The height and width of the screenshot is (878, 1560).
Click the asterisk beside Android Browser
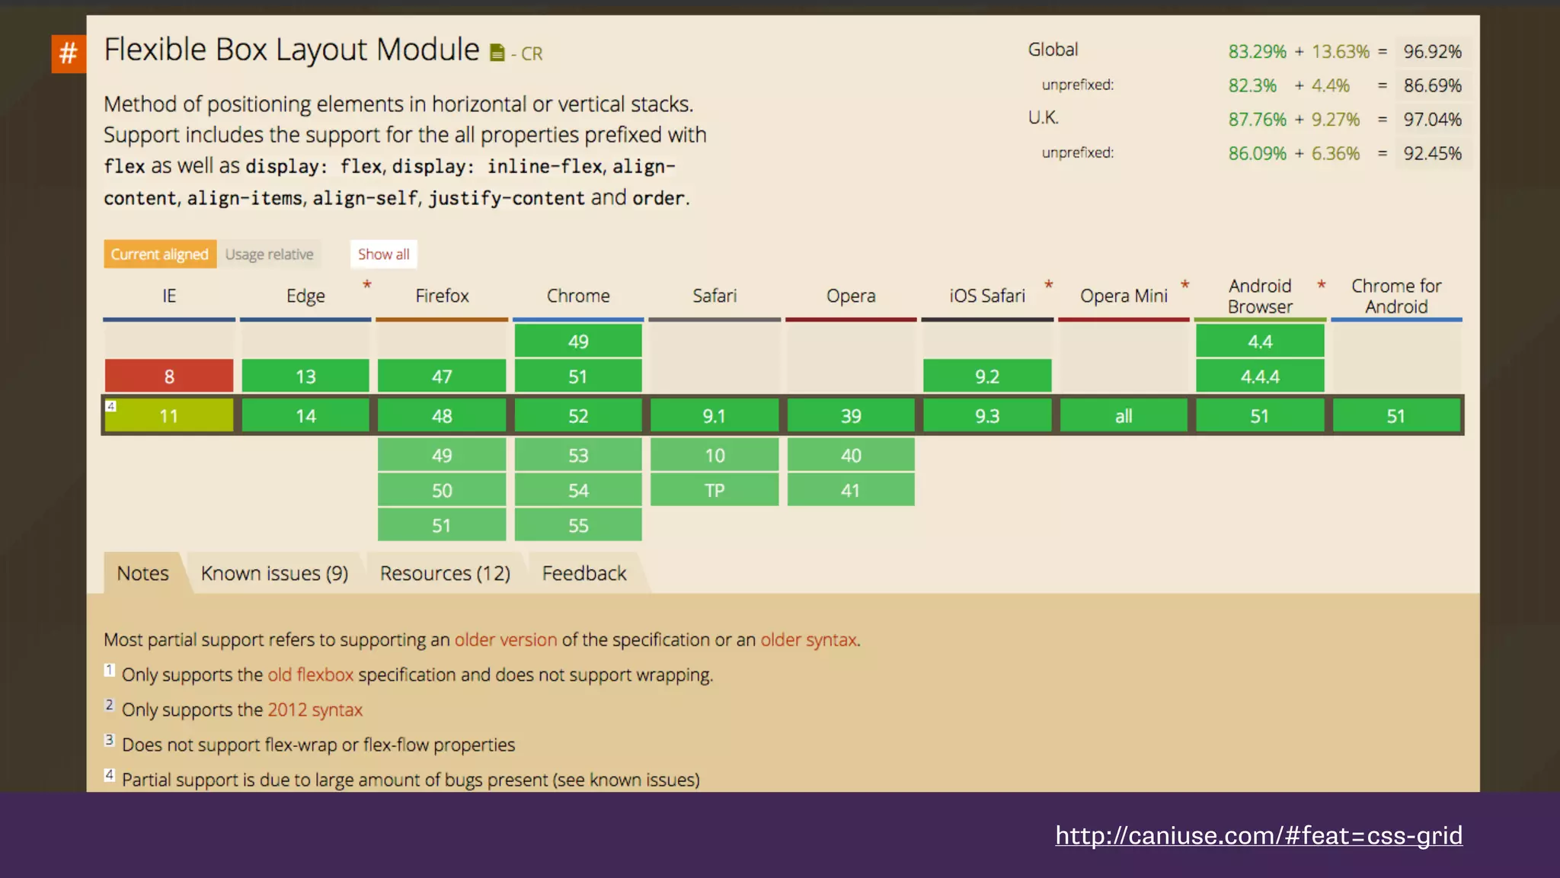(1321, 284)
